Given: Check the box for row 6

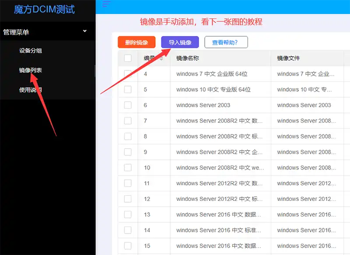Looking at the screenshot, I should click(128, 105).
